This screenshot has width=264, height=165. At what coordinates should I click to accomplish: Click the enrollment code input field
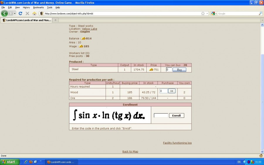pos(161,115)
